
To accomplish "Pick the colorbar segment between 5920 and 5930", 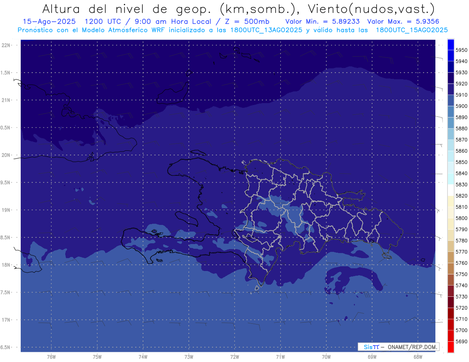I will pyautogui.click(x=450, y=78).
